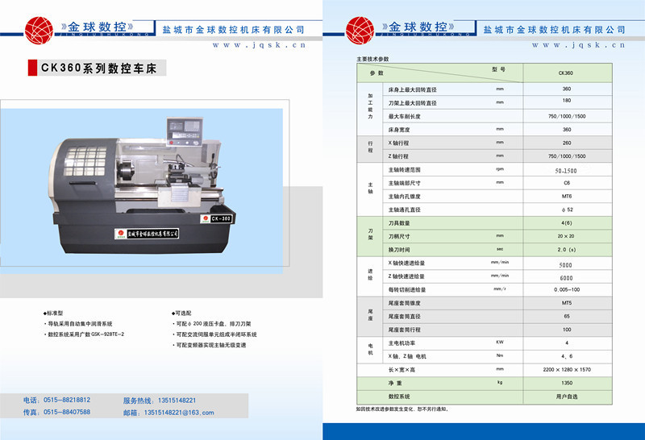Click the value 180 for 刀架上最大回转直径

[x=567, y=101]
